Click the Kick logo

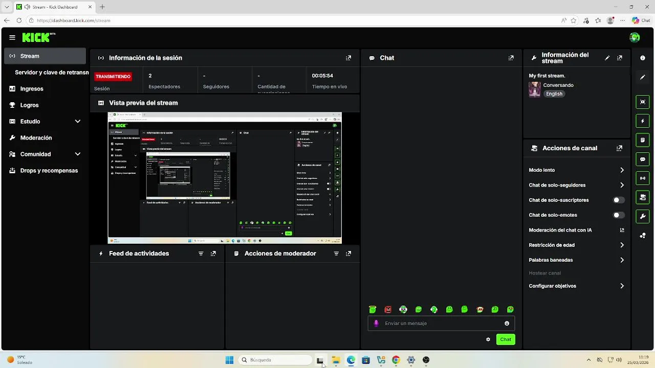[x=38, y=37]
